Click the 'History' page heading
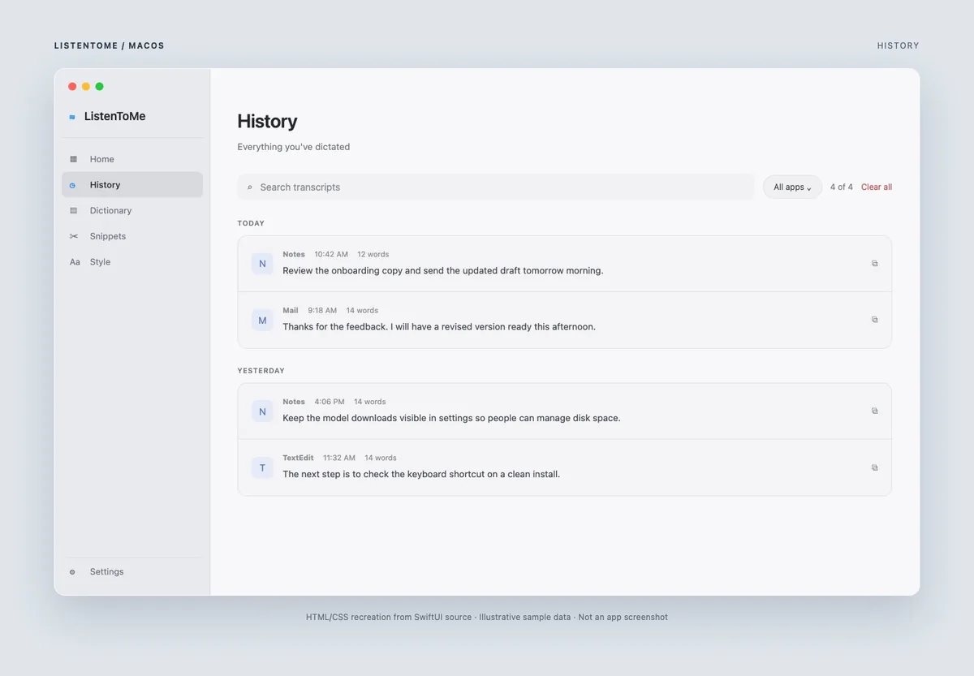The height and width of the screenshot is (676, 974). [267, 121]
